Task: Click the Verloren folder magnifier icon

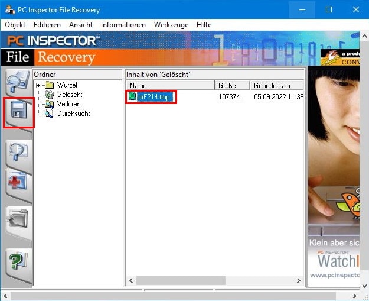Action: [49, 104]
